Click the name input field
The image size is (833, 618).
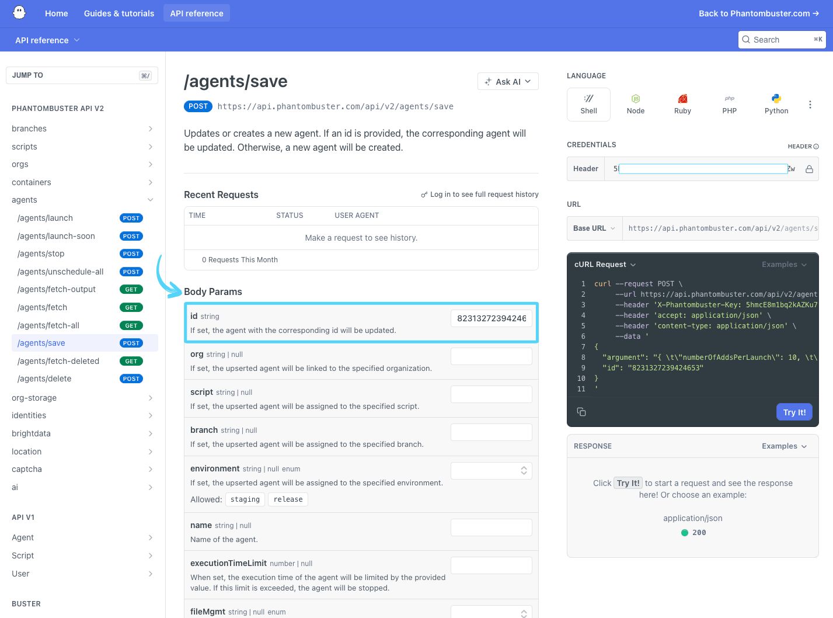pyautogui.click(x=491, y=527)
